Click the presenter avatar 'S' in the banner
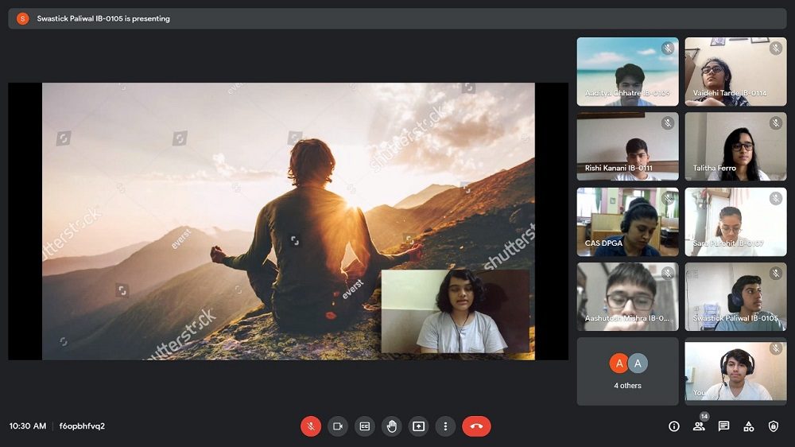The height and width of the screenshot is (447, 795). point(22,19)
